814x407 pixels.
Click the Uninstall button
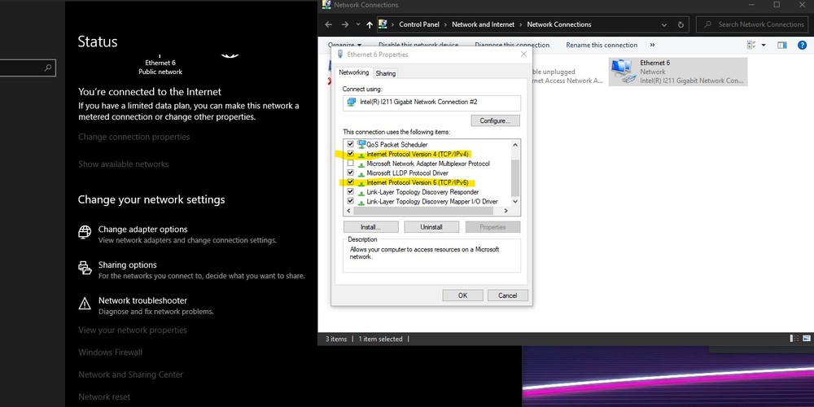(431, 227)
